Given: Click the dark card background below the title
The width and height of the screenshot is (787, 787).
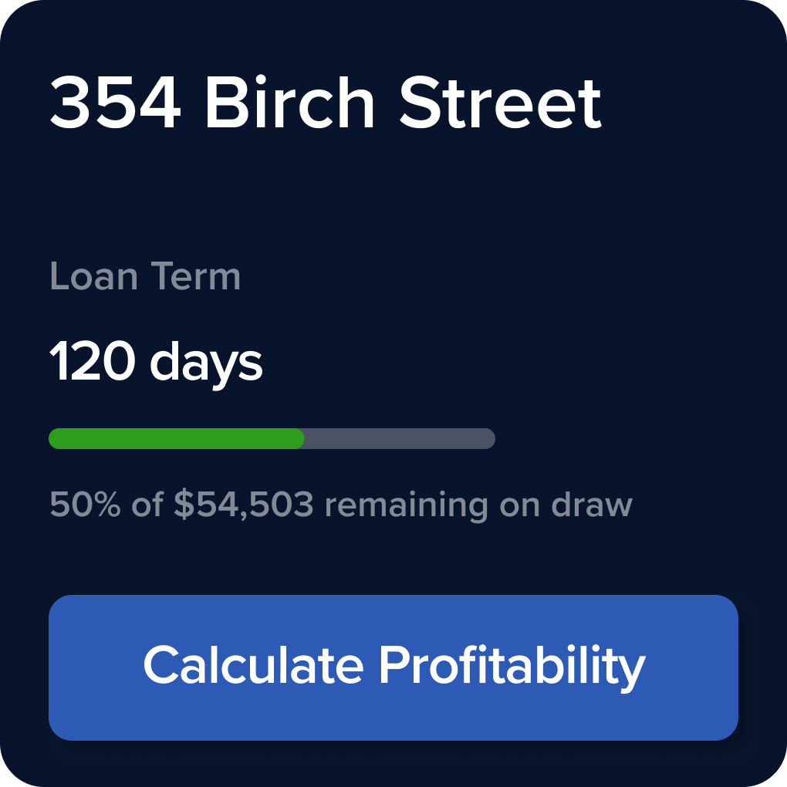Looking at the screenshot, I should pyautogui.click(x=393, y=193).
